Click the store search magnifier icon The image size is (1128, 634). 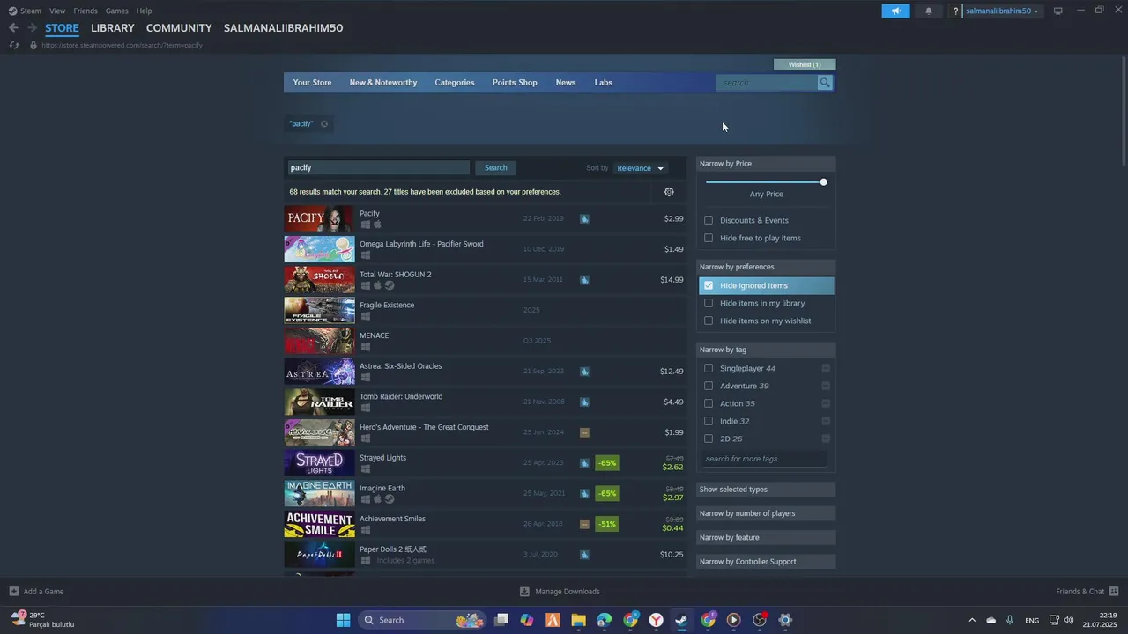(825, 83)
